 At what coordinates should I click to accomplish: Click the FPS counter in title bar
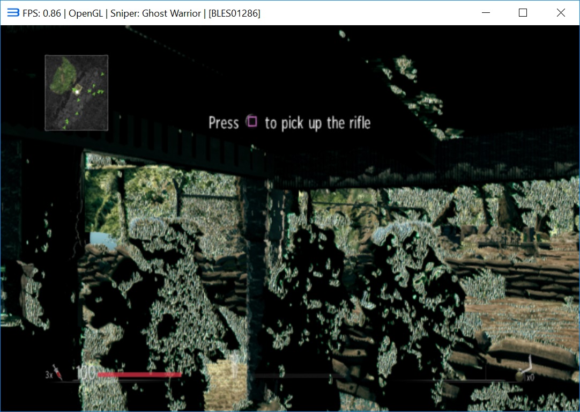[42, 13]
